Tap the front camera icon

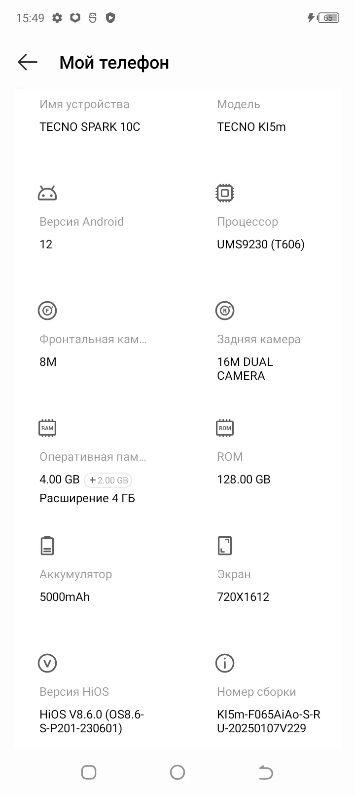click(47, 311)
